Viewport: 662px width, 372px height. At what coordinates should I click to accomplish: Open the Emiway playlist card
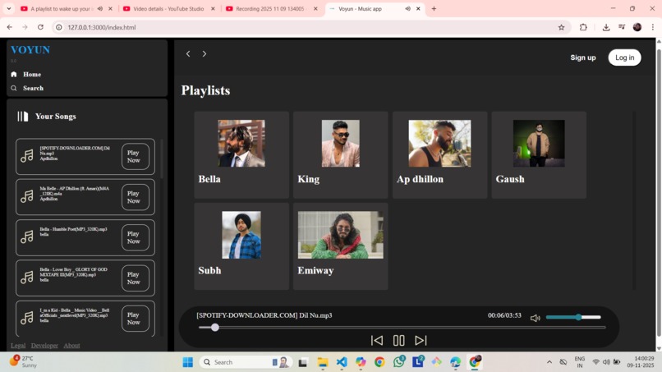[x=340, y=246]
